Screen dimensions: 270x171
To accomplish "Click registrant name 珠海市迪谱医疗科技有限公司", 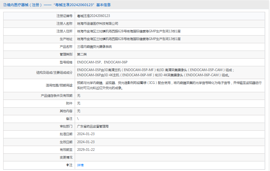I will (97, 24).
